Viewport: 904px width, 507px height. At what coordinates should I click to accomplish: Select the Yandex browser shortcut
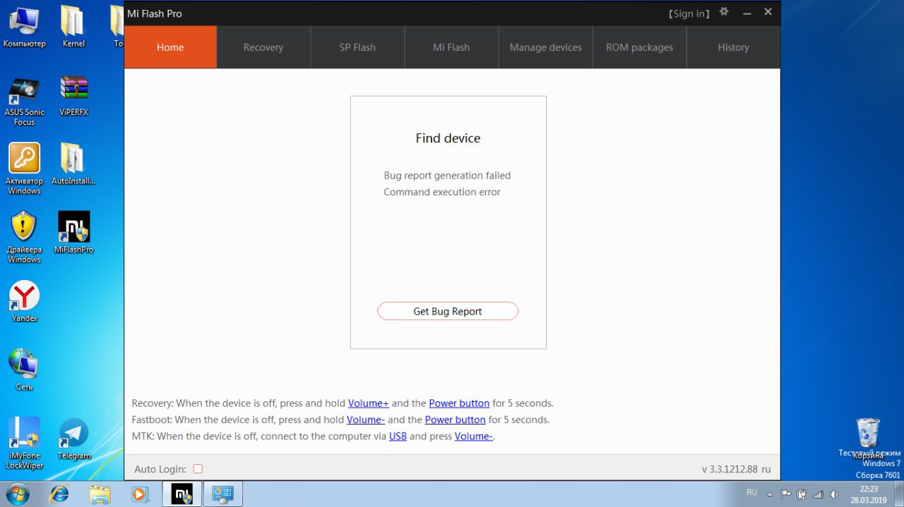[x=24, y=302]
